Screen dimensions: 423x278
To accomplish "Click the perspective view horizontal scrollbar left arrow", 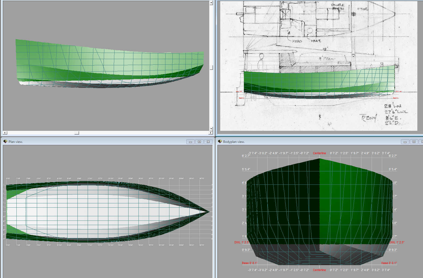I will pos(5,133).
